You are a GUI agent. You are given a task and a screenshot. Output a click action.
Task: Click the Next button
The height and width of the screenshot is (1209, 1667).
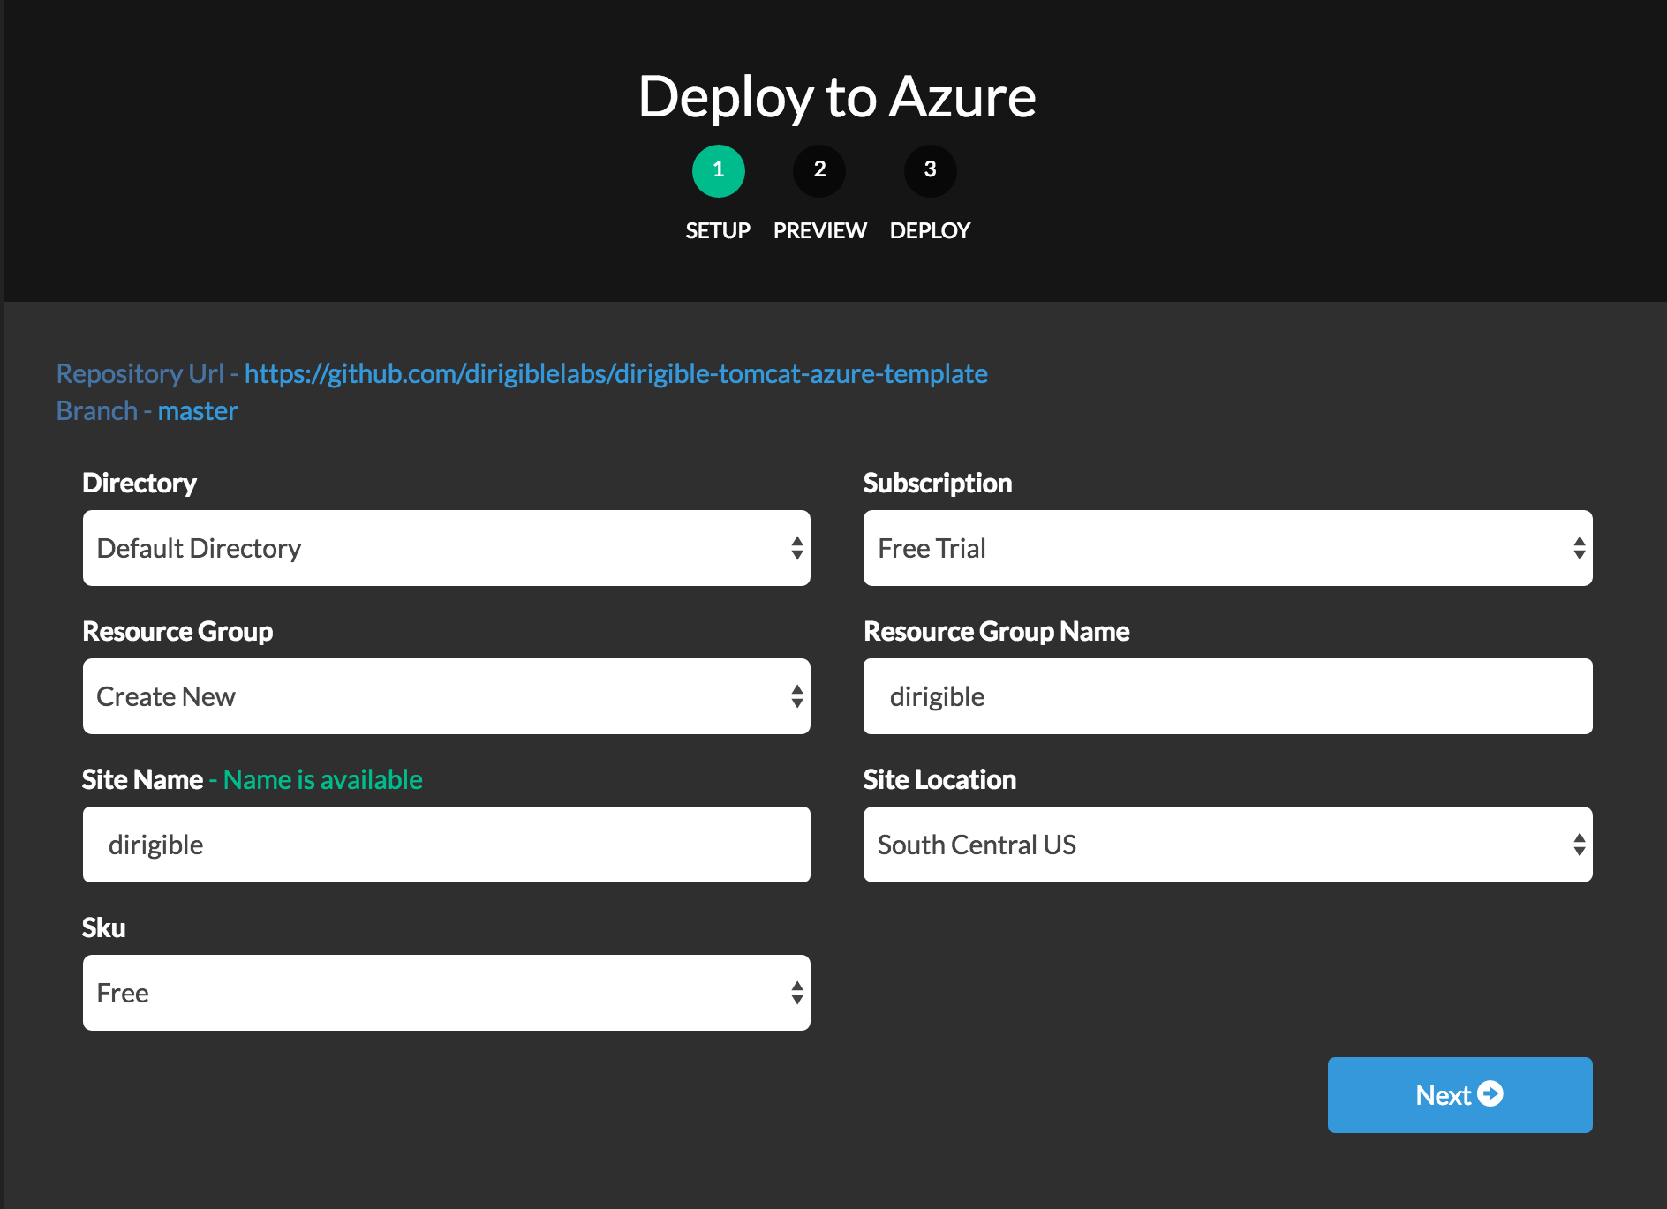(x=1460, y=1095)
